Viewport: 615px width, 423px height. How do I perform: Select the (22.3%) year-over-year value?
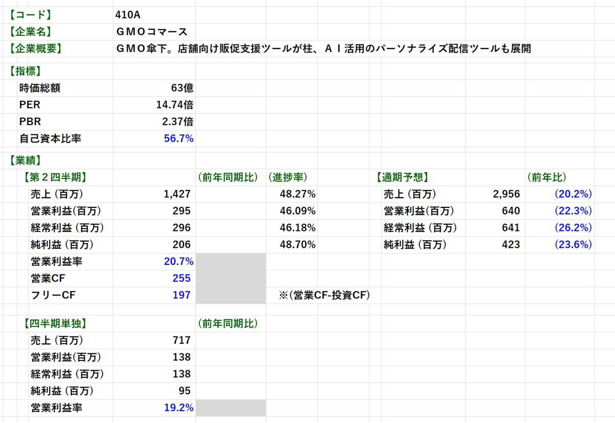[x=573, y=211]
